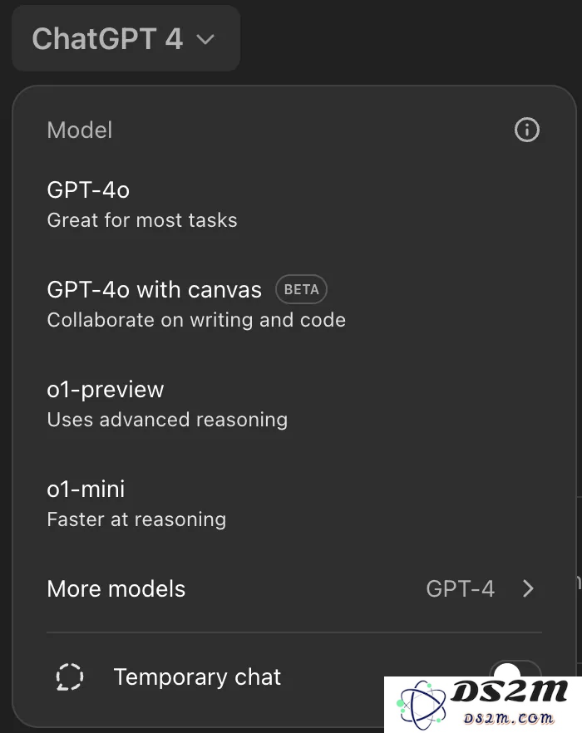Click the down chevron beside ChatGPT 4

tap(205, 39)
